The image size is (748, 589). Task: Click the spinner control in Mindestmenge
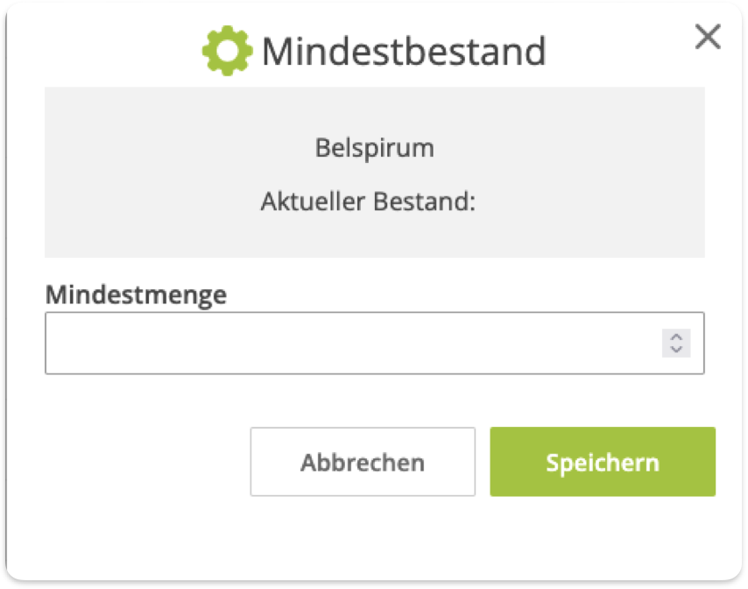point(676,343)
